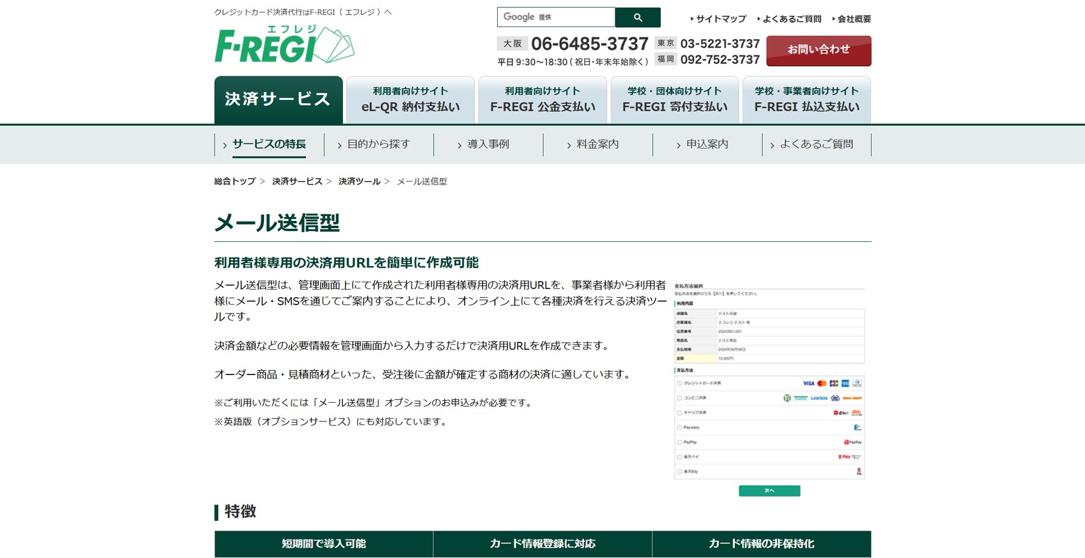
Task: Open the 導入事例 menu item
Action: click(x=488, y=144)
